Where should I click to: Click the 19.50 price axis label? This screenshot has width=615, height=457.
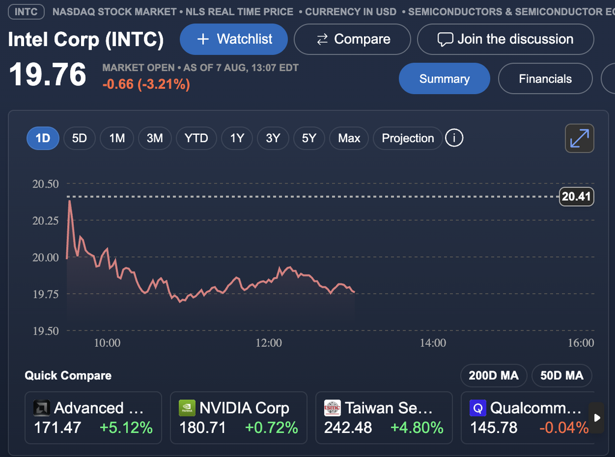(x=46, y=331)
